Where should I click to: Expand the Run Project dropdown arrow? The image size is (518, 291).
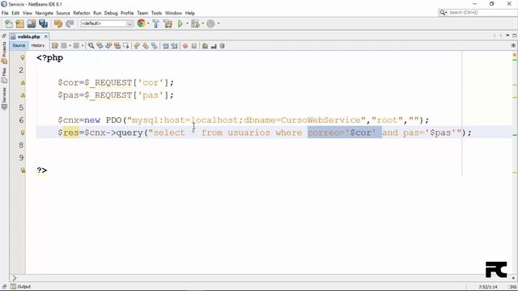tap(187, 23)
